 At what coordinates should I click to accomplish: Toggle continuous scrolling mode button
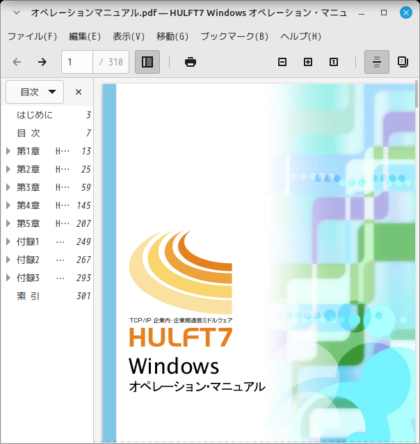[x=377, y=62]
